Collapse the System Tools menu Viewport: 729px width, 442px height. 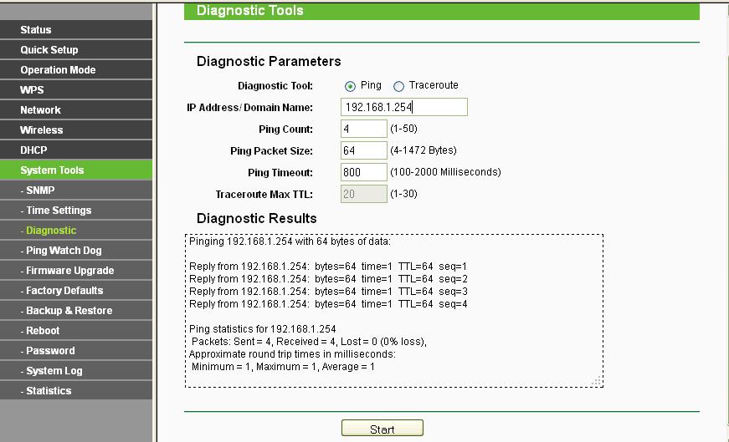(x=76, y=170)
